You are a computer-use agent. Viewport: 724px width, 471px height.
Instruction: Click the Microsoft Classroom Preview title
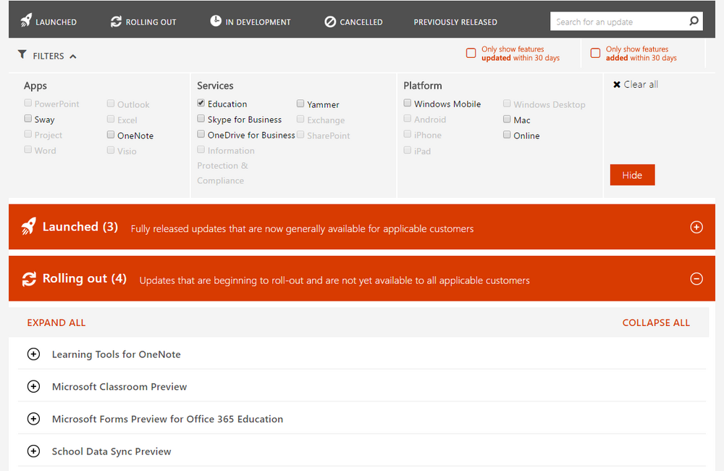click(119, 387)
